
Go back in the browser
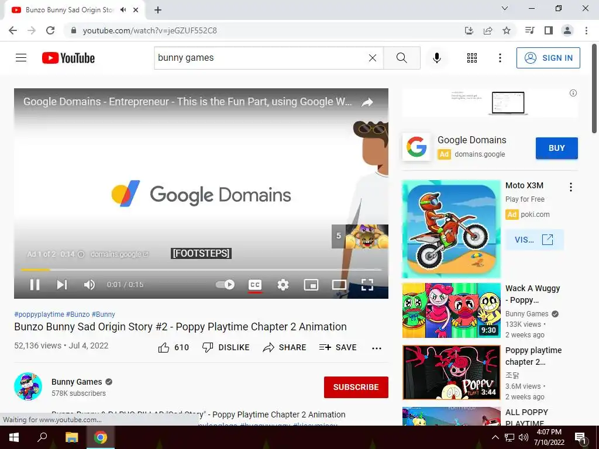[13, 30]
